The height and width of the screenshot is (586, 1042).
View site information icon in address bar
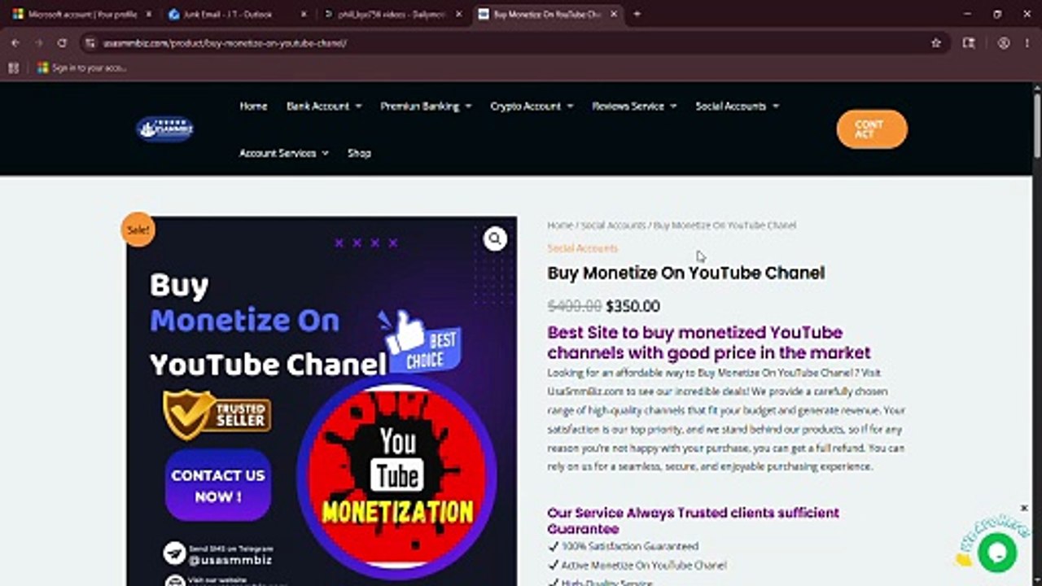pos(92,42)
